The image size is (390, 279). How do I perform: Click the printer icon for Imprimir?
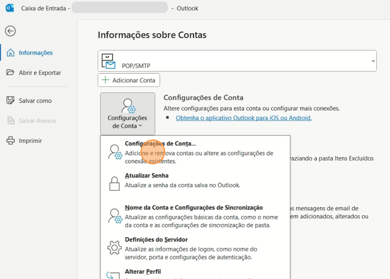[11, 141]
